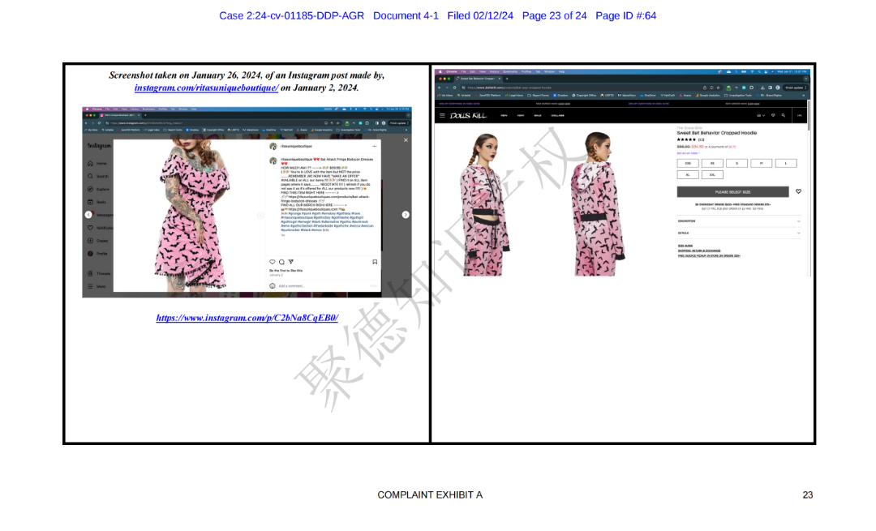This screenshot has width=876, height=531.
Task: Reload the Dolls Kill page
Action: coord(454,88)
